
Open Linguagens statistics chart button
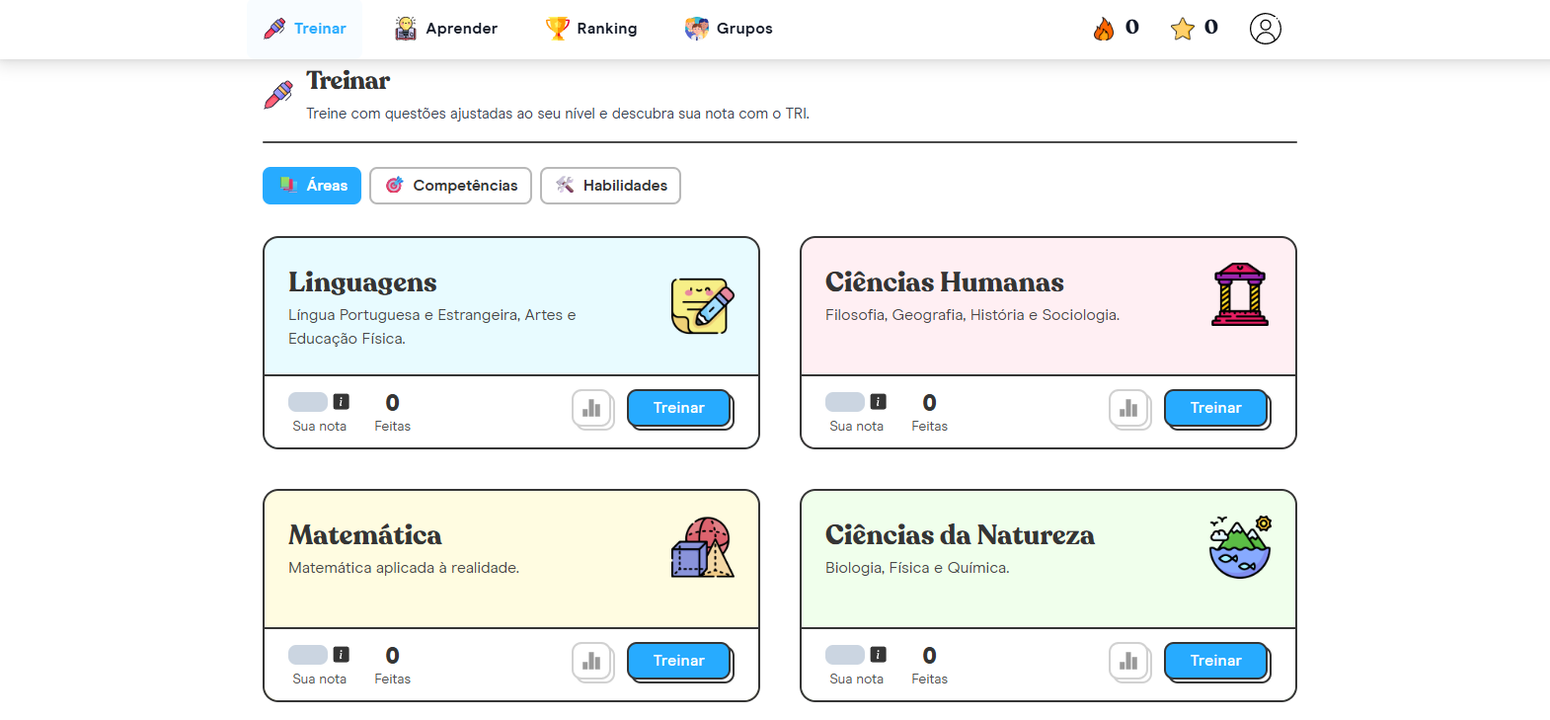(592, 409)
